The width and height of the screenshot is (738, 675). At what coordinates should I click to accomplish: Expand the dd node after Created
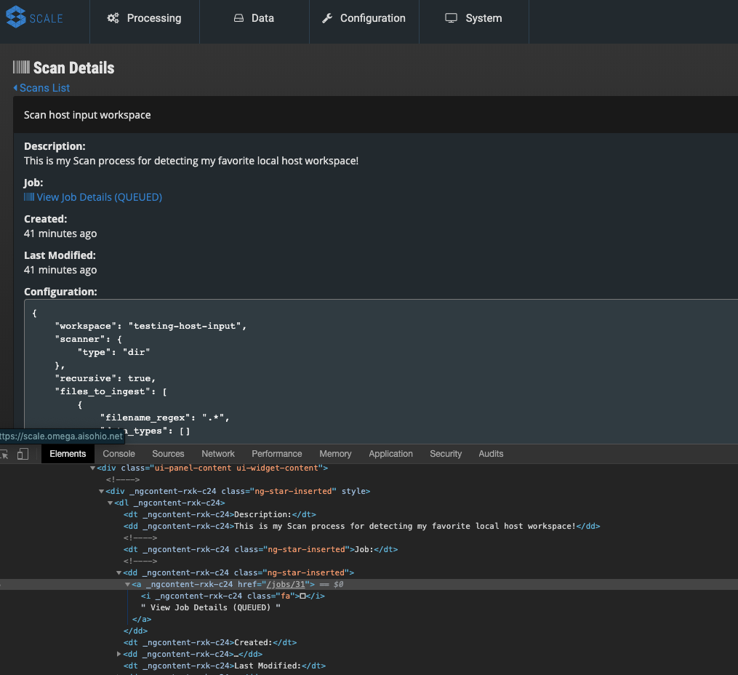click(120, 654)
